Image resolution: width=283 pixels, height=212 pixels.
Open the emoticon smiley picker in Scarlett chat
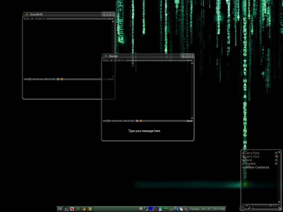pyautogui.click(x=62, y=79)
